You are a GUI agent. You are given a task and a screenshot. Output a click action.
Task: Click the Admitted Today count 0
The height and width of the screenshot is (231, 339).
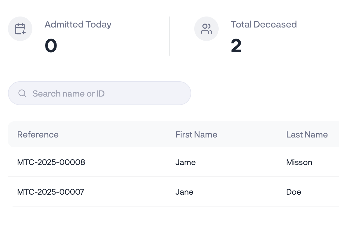click(51, 46)
